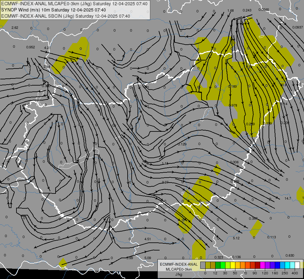The height and width of the screenshot is (279, 304).
Task: Click the legend tick label 250
Action: [285, 273]
